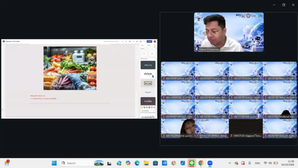Select Matee Vicheansan's speaker video tile
The width and height of the screenshot is (298, 168).
coord(229,32)
